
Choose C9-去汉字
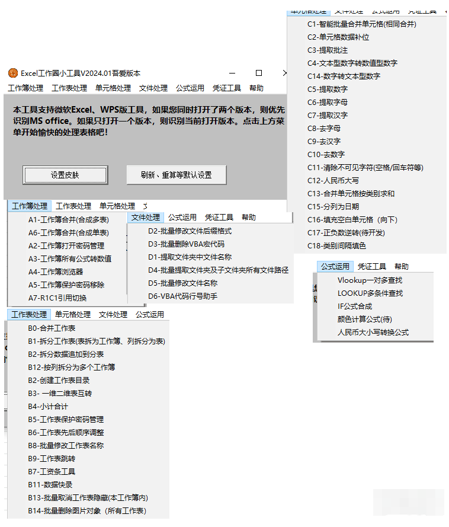pyautogui.click(x=324, y=142)
